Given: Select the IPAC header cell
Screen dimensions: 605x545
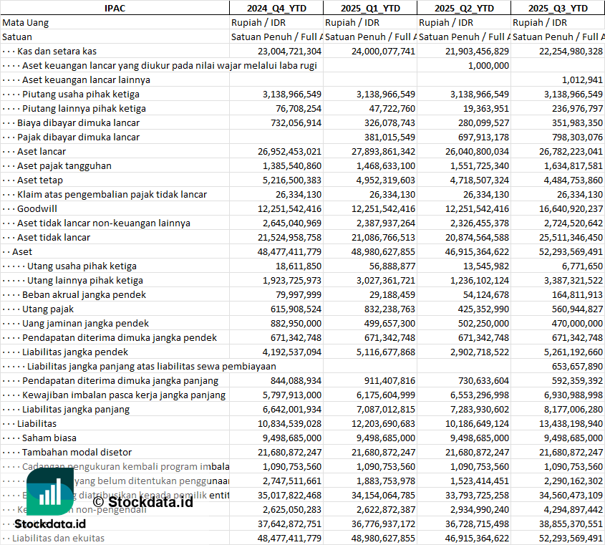Looking at the screenshot, I should click(115, 8).
